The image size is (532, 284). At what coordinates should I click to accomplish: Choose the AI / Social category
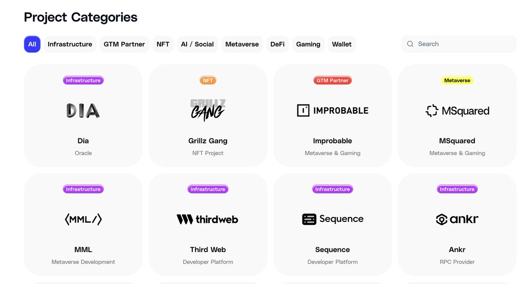pos(197,44)
